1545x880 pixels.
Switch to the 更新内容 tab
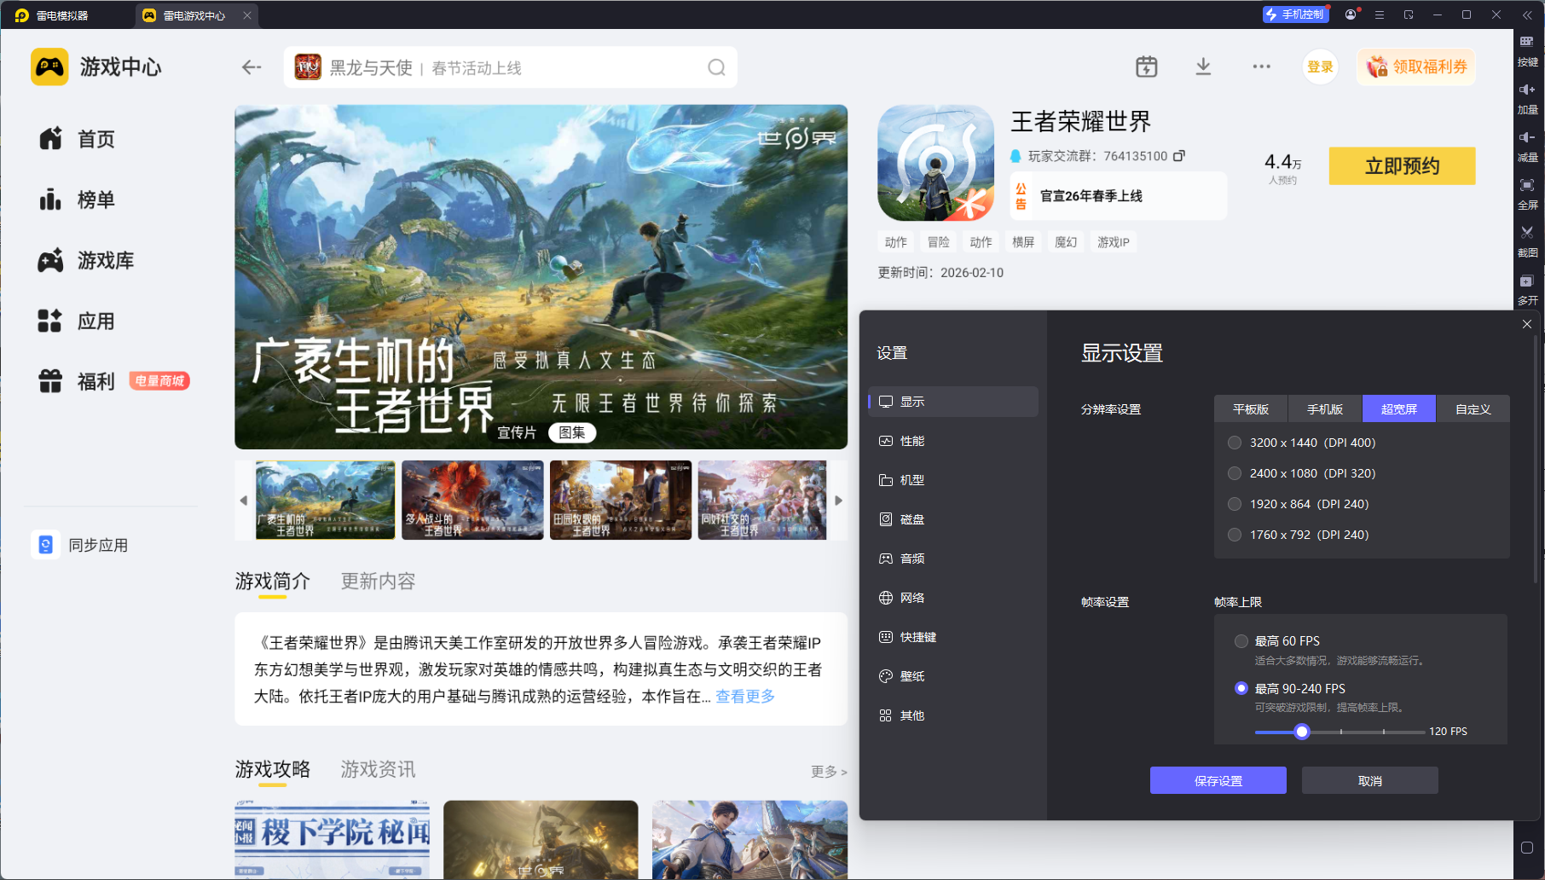point(378,582)
